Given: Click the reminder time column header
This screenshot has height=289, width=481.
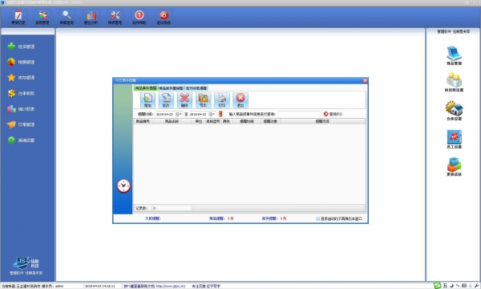Looking at the screenshot, I should 247,121.
